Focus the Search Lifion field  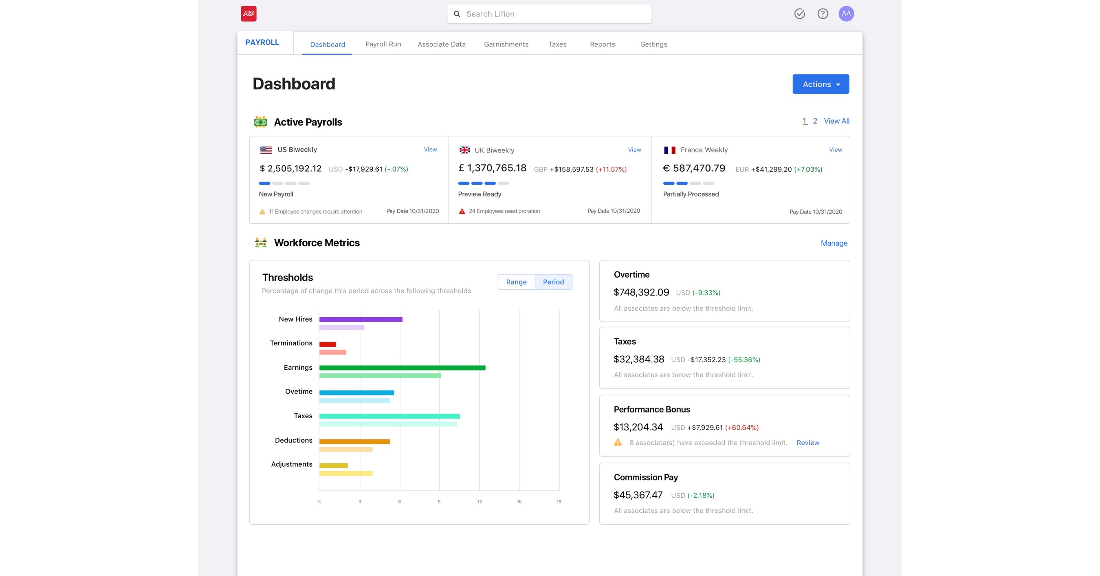pos(549,14)
